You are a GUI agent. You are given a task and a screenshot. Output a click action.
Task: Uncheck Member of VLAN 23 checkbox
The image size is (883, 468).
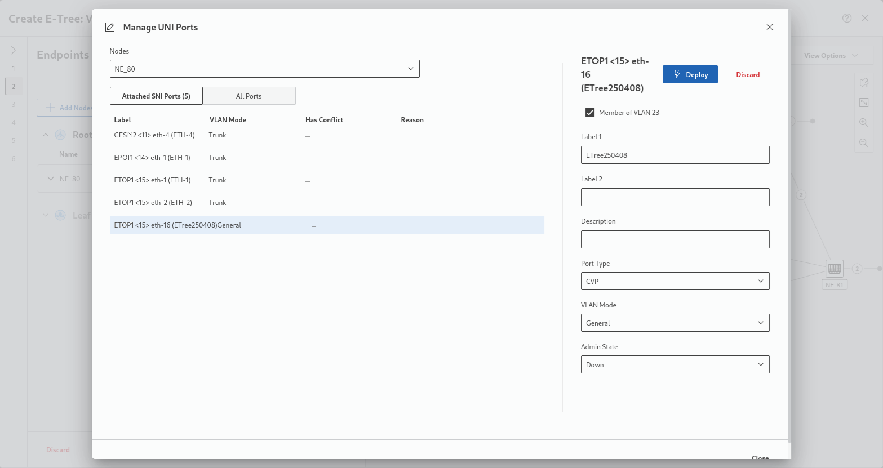pyautogui.click(x=590, y=113)
